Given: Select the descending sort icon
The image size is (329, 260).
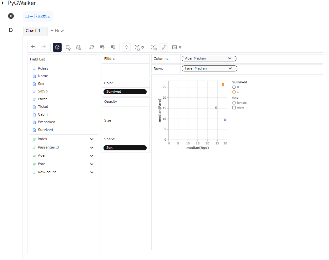Looking at the screenshot, I should point(113,47).
